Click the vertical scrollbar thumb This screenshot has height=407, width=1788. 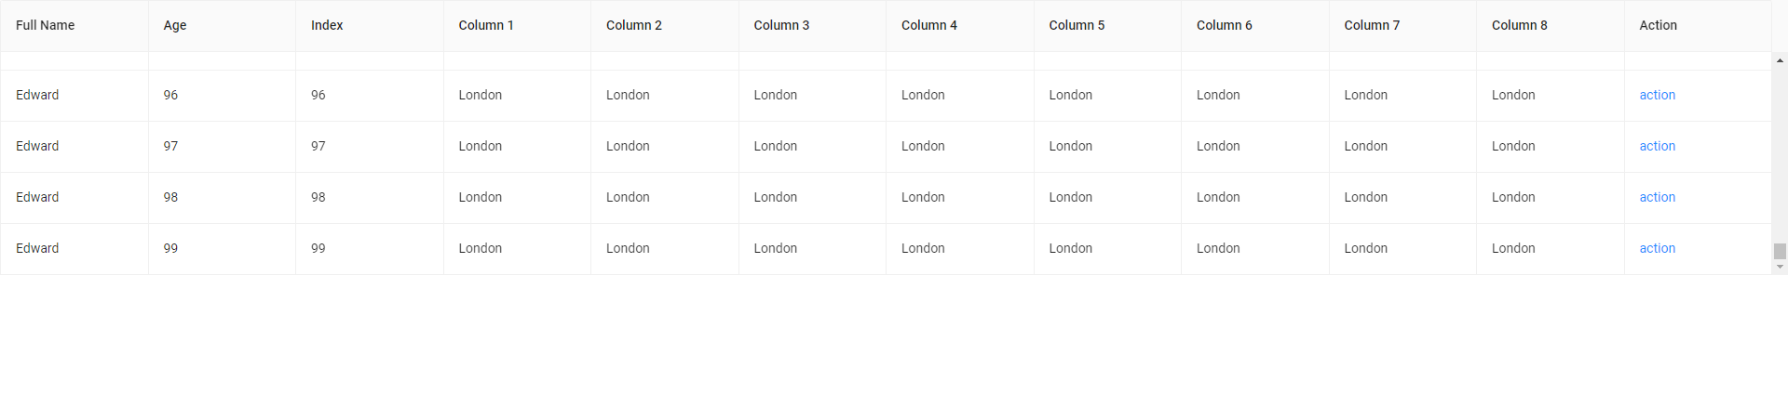click(1780, 251)
